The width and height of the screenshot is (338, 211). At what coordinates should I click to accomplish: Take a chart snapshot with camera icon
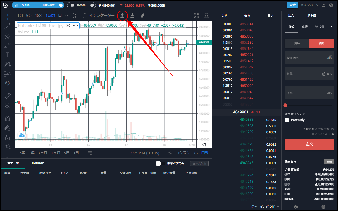(x=206, y=16)
